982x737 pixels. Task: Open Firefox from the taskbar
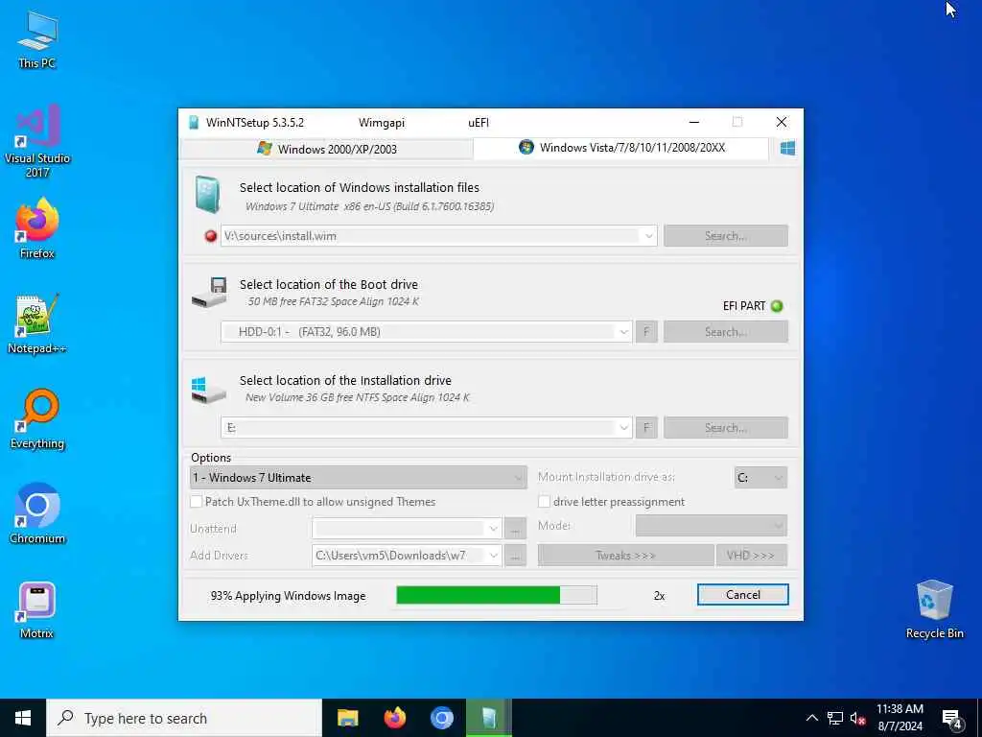click(x=394, y=718)
